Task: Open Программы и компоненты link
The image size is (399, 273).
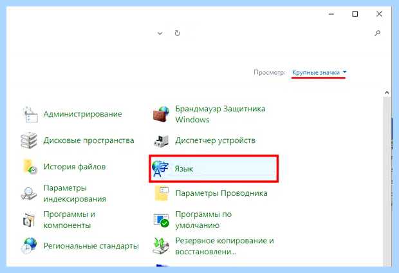Action: [70, 220]
